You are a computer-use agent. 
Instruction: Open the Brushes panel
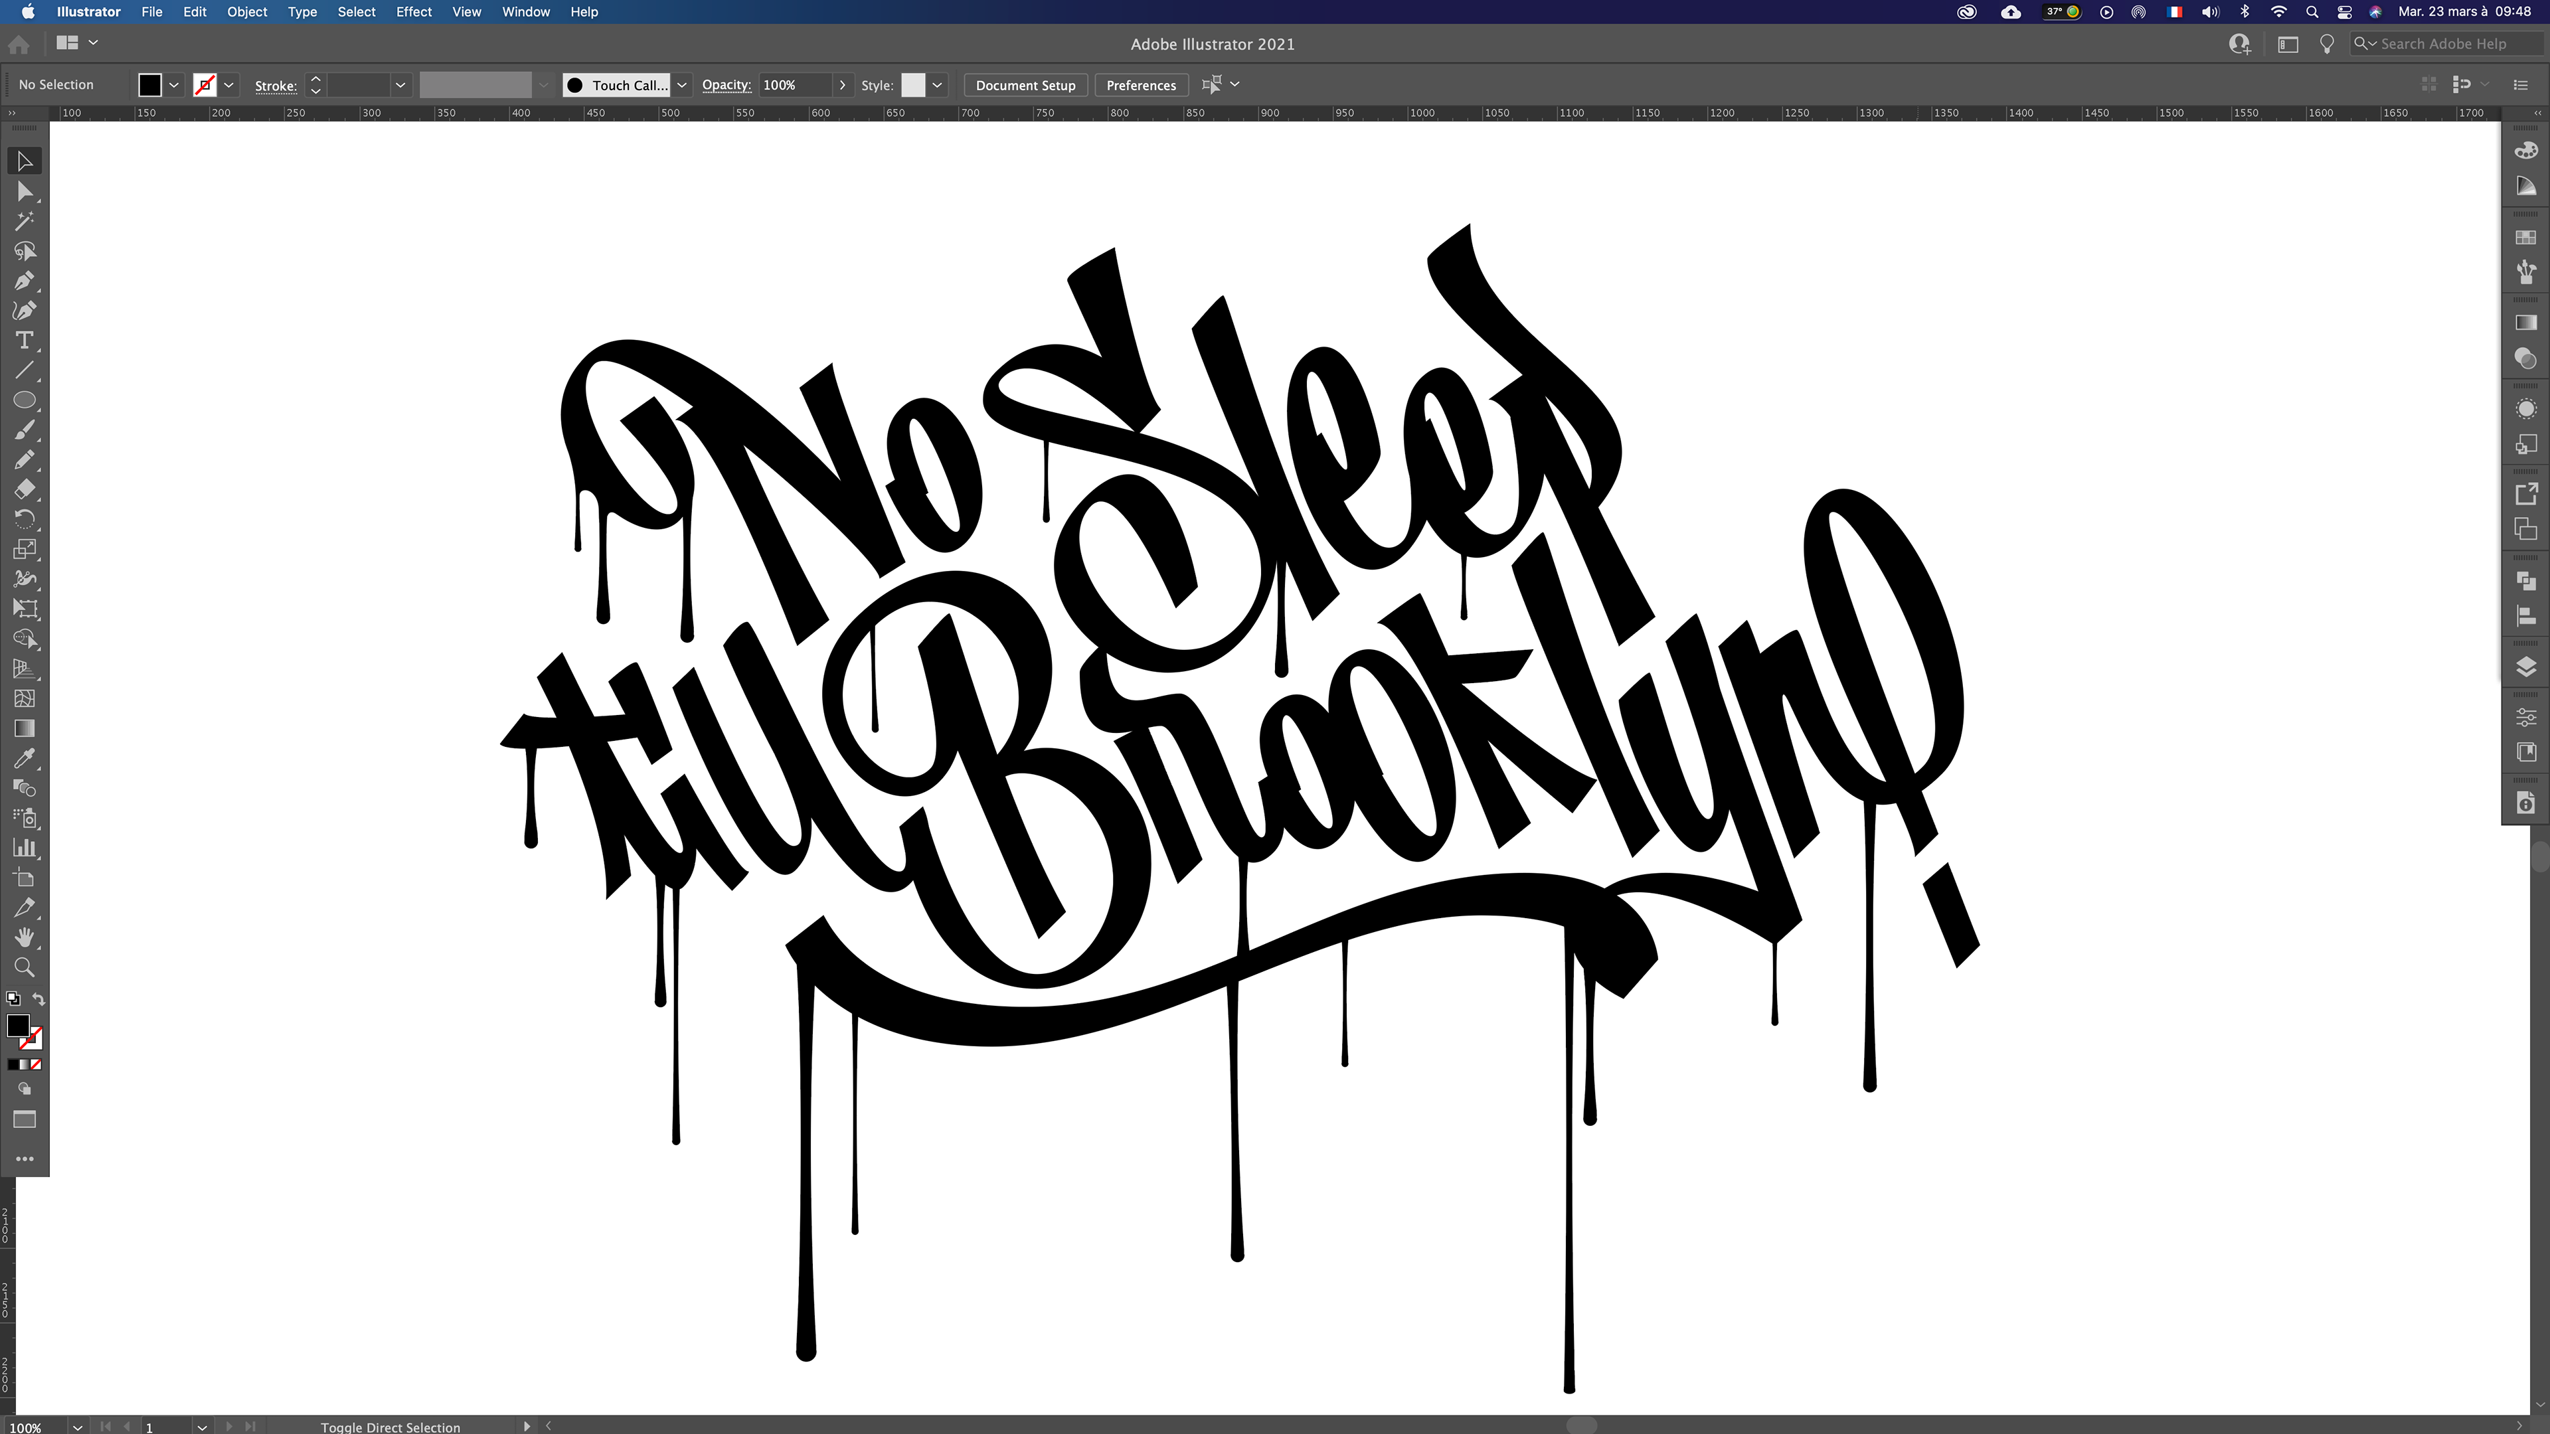click(x=2525, y=271)
